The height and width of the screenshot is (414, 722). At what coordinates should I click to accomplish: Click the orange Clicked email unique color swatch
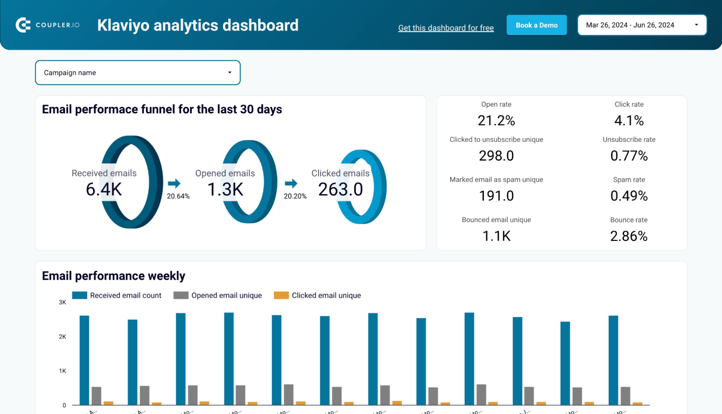tap(281, 295)
